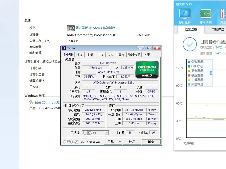Click 要求刷新 Windows 体验指数 link
The width and height of the screenshot is (226, 169).
pos(95,28)
